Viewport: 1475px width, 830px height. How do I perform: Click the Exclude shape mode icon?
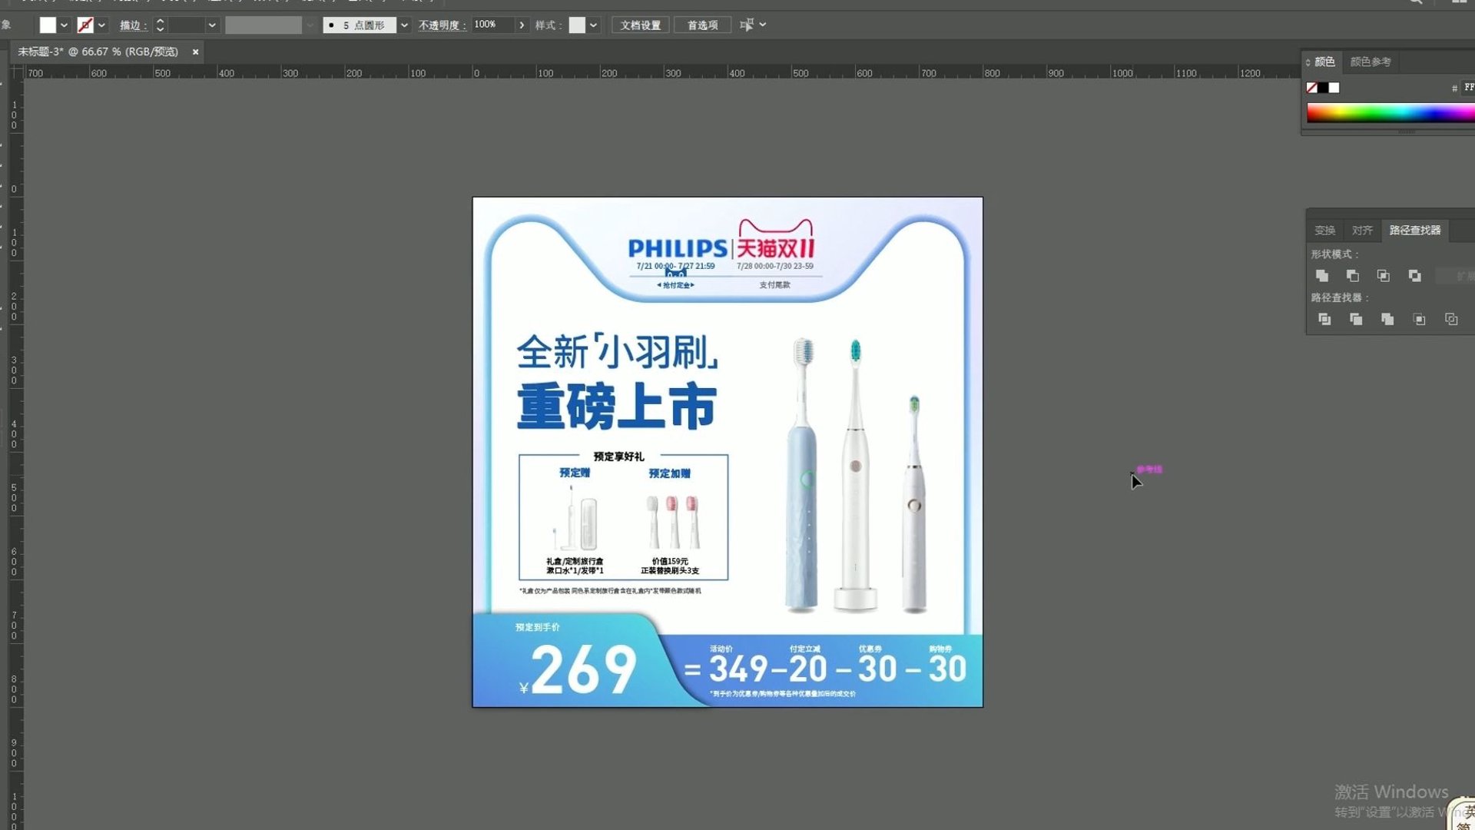[1415, 276]
